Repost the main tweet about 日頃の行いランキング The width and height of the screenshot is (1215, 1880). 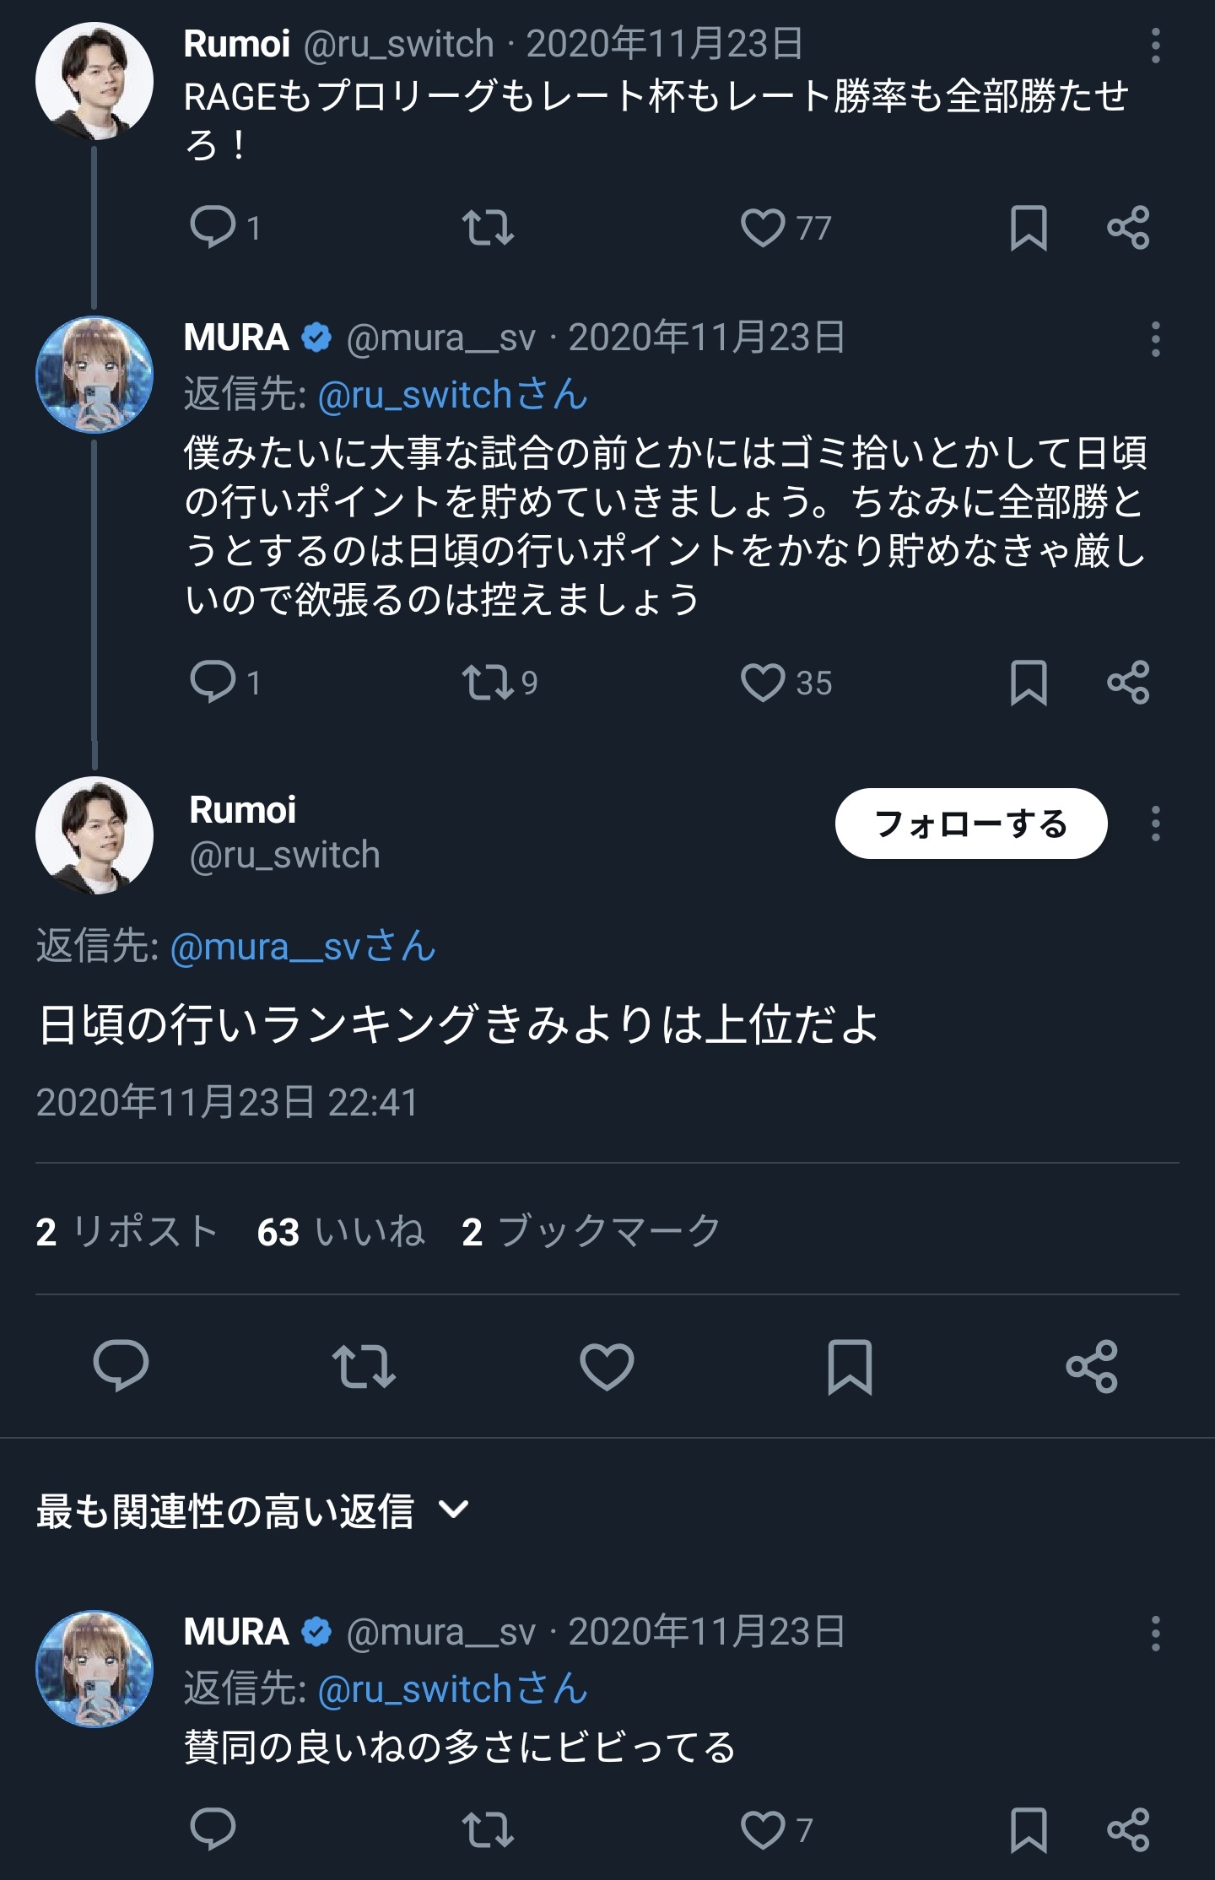click(x=364, y=1365)
